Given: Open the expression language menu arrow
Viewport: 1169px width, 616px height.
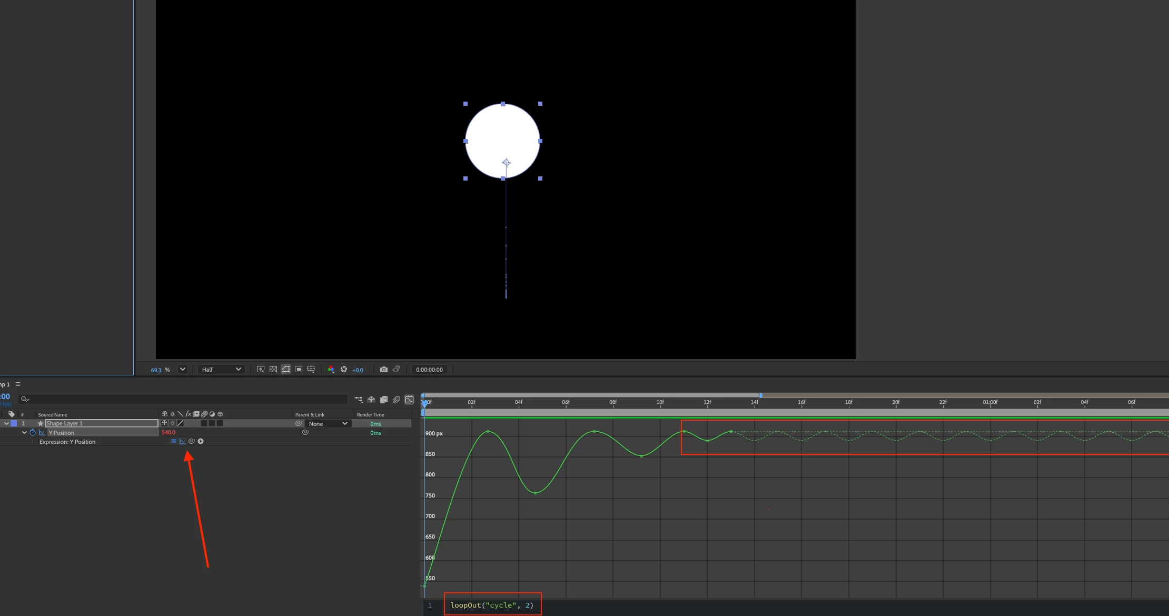Looking at the screenshot, I should point(201,442).
